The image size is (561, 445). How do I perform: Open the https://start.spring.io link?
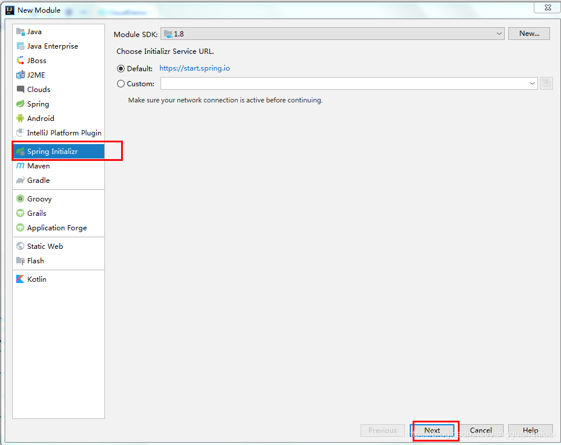pyautogui.click(x=195, y=68)
